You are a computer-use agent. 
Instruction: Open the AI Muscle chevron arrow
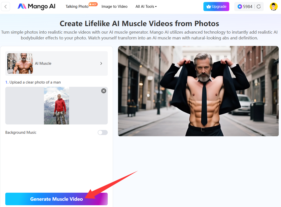click(101, 63)
